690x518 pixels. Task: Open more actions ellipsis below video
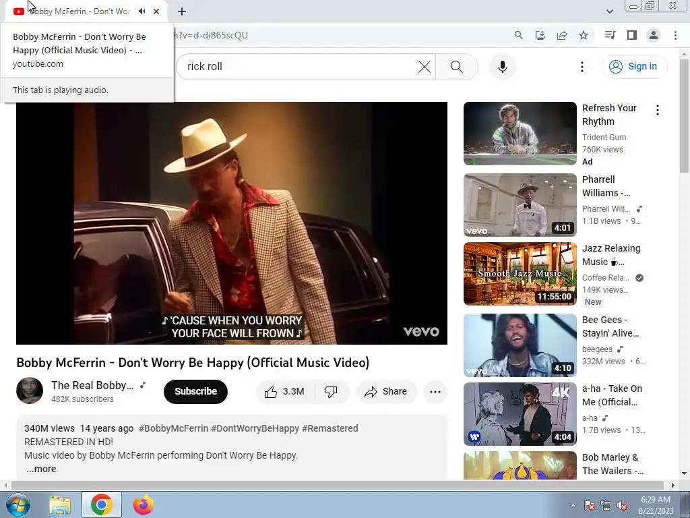click(435, 392)
